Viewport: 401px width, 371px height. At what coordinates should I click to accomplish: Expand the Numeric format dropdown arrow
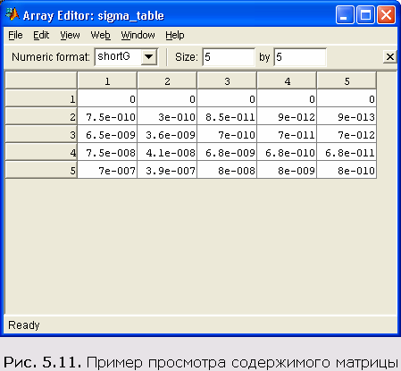149,56
